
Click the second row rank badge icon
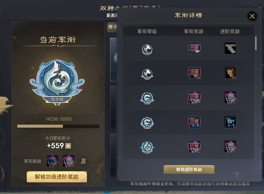(147, 74)
